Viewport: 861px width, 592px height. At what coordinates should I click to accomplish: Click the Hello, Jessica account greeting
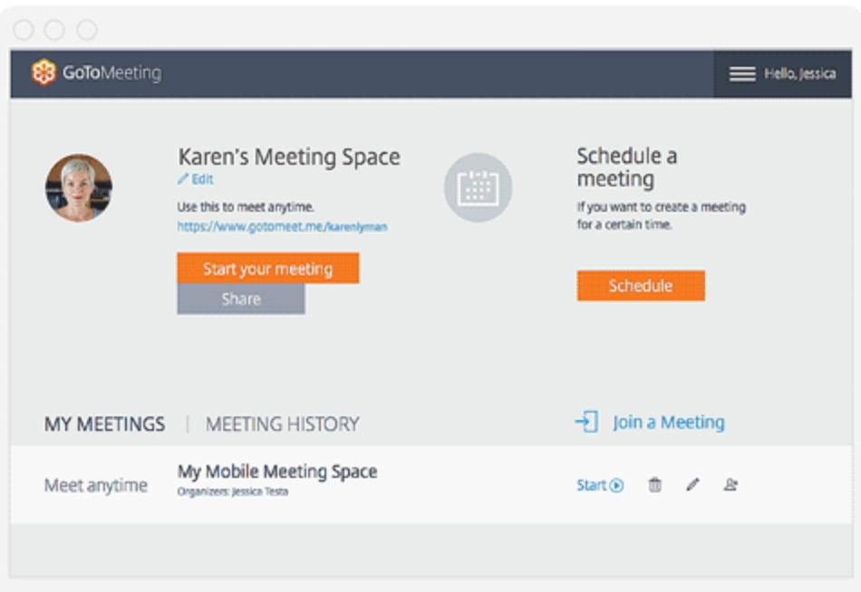pos(799,74)
